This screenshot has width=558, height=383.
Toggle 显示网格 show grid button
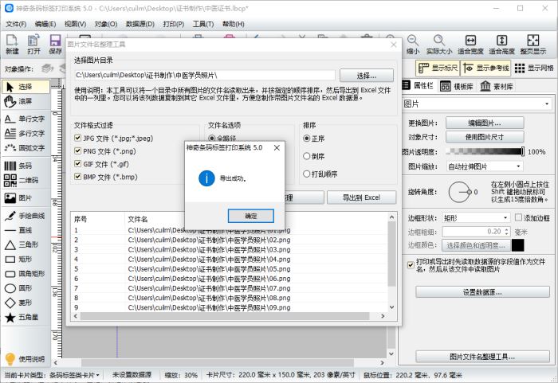point(534,68)
